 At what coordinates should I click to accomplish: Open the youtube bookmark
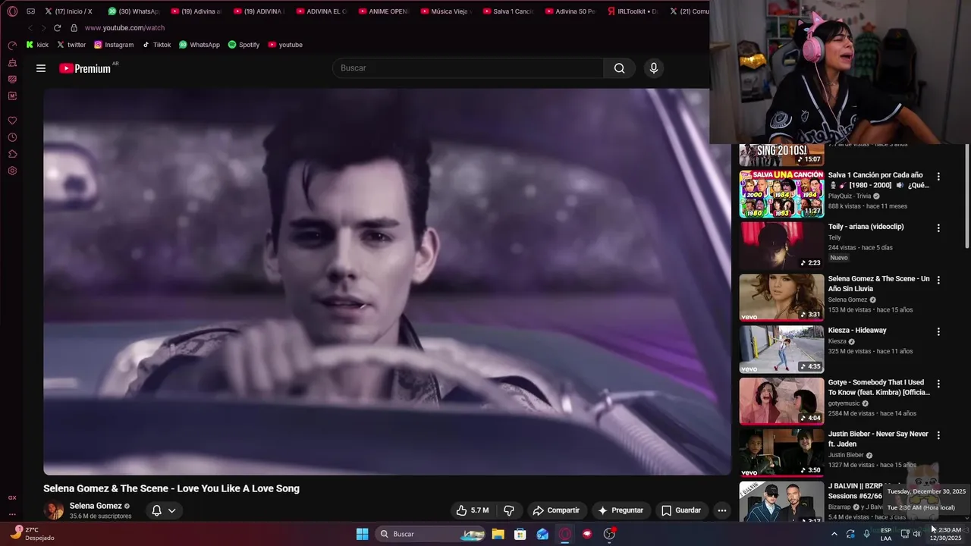[285, 45]
